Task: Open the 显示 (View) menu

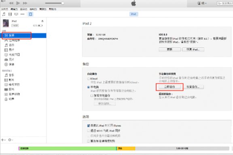Action: click(23, 9)
